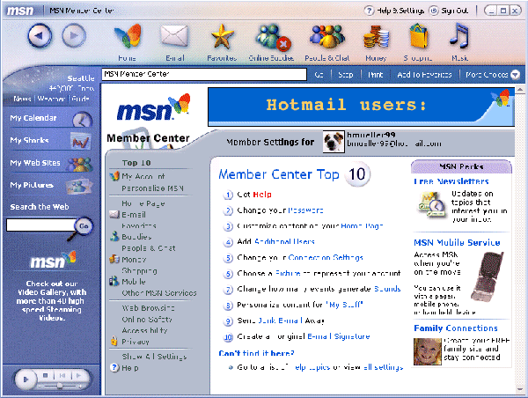The width and height of the screenshot is (528, 398).
Task: Click the Weather link under Seattle
Action: click(51, 99)
